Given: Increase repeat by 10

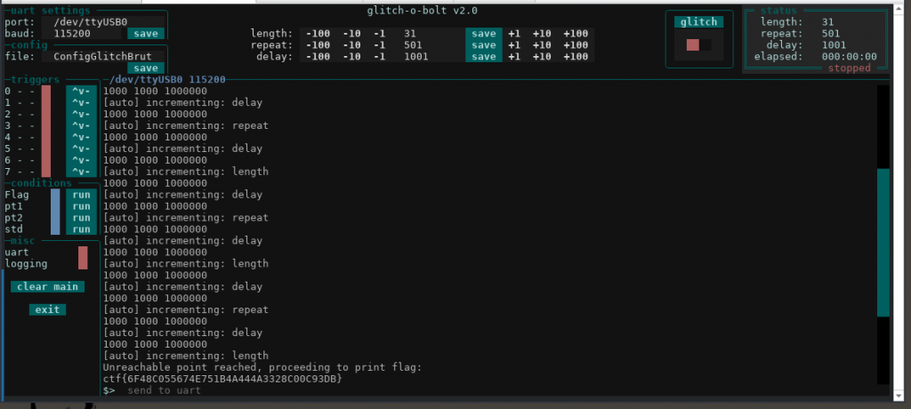Looking at the screenshot, I should pos(542,45).
